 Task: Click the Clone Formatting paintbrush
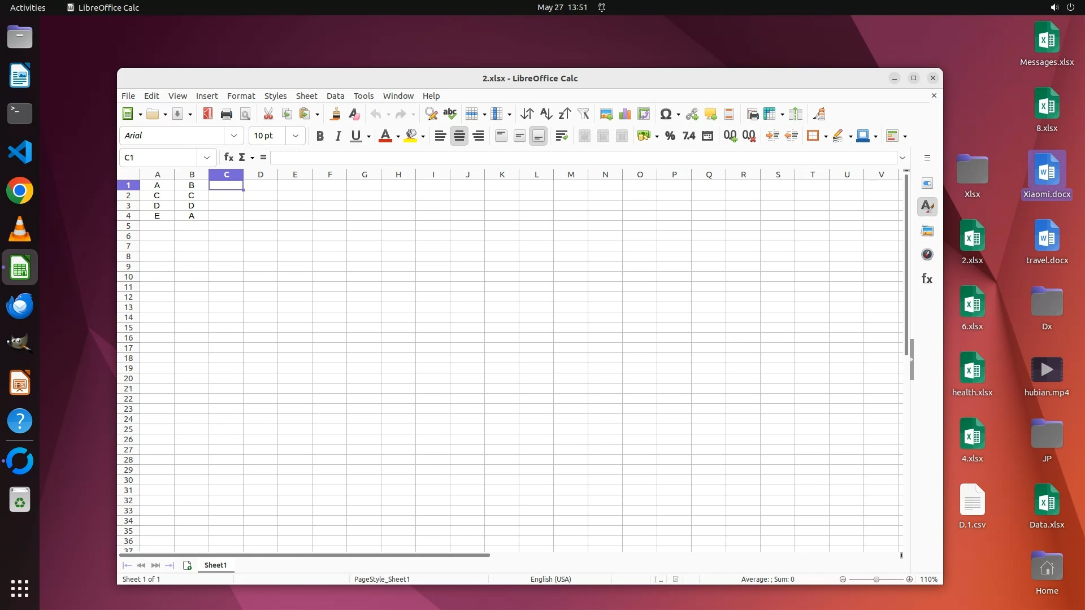coord(335,114)
